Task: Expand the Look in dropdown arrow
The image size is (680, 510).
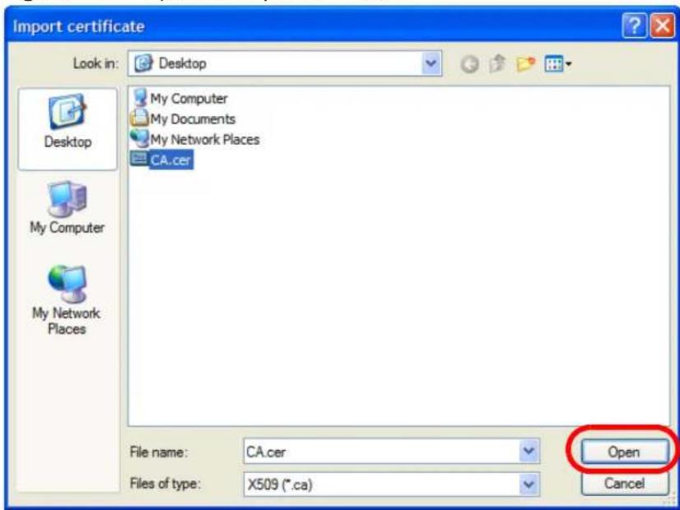Action: click(431, 63)
